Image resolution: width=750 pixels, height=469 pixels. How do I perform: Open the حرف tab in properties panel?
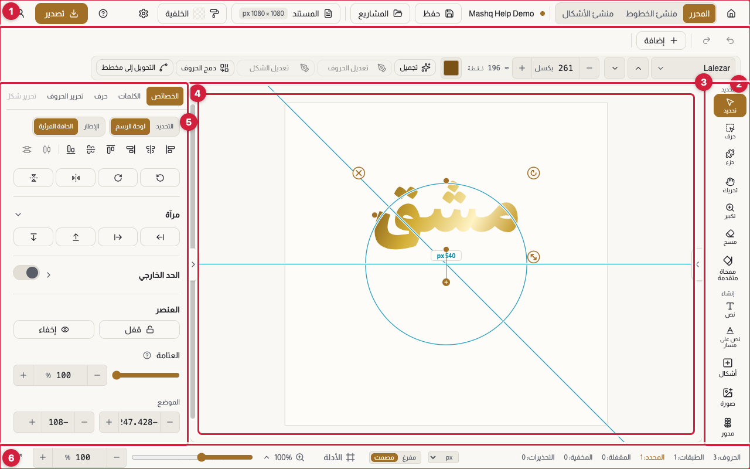tap(101, 96)
